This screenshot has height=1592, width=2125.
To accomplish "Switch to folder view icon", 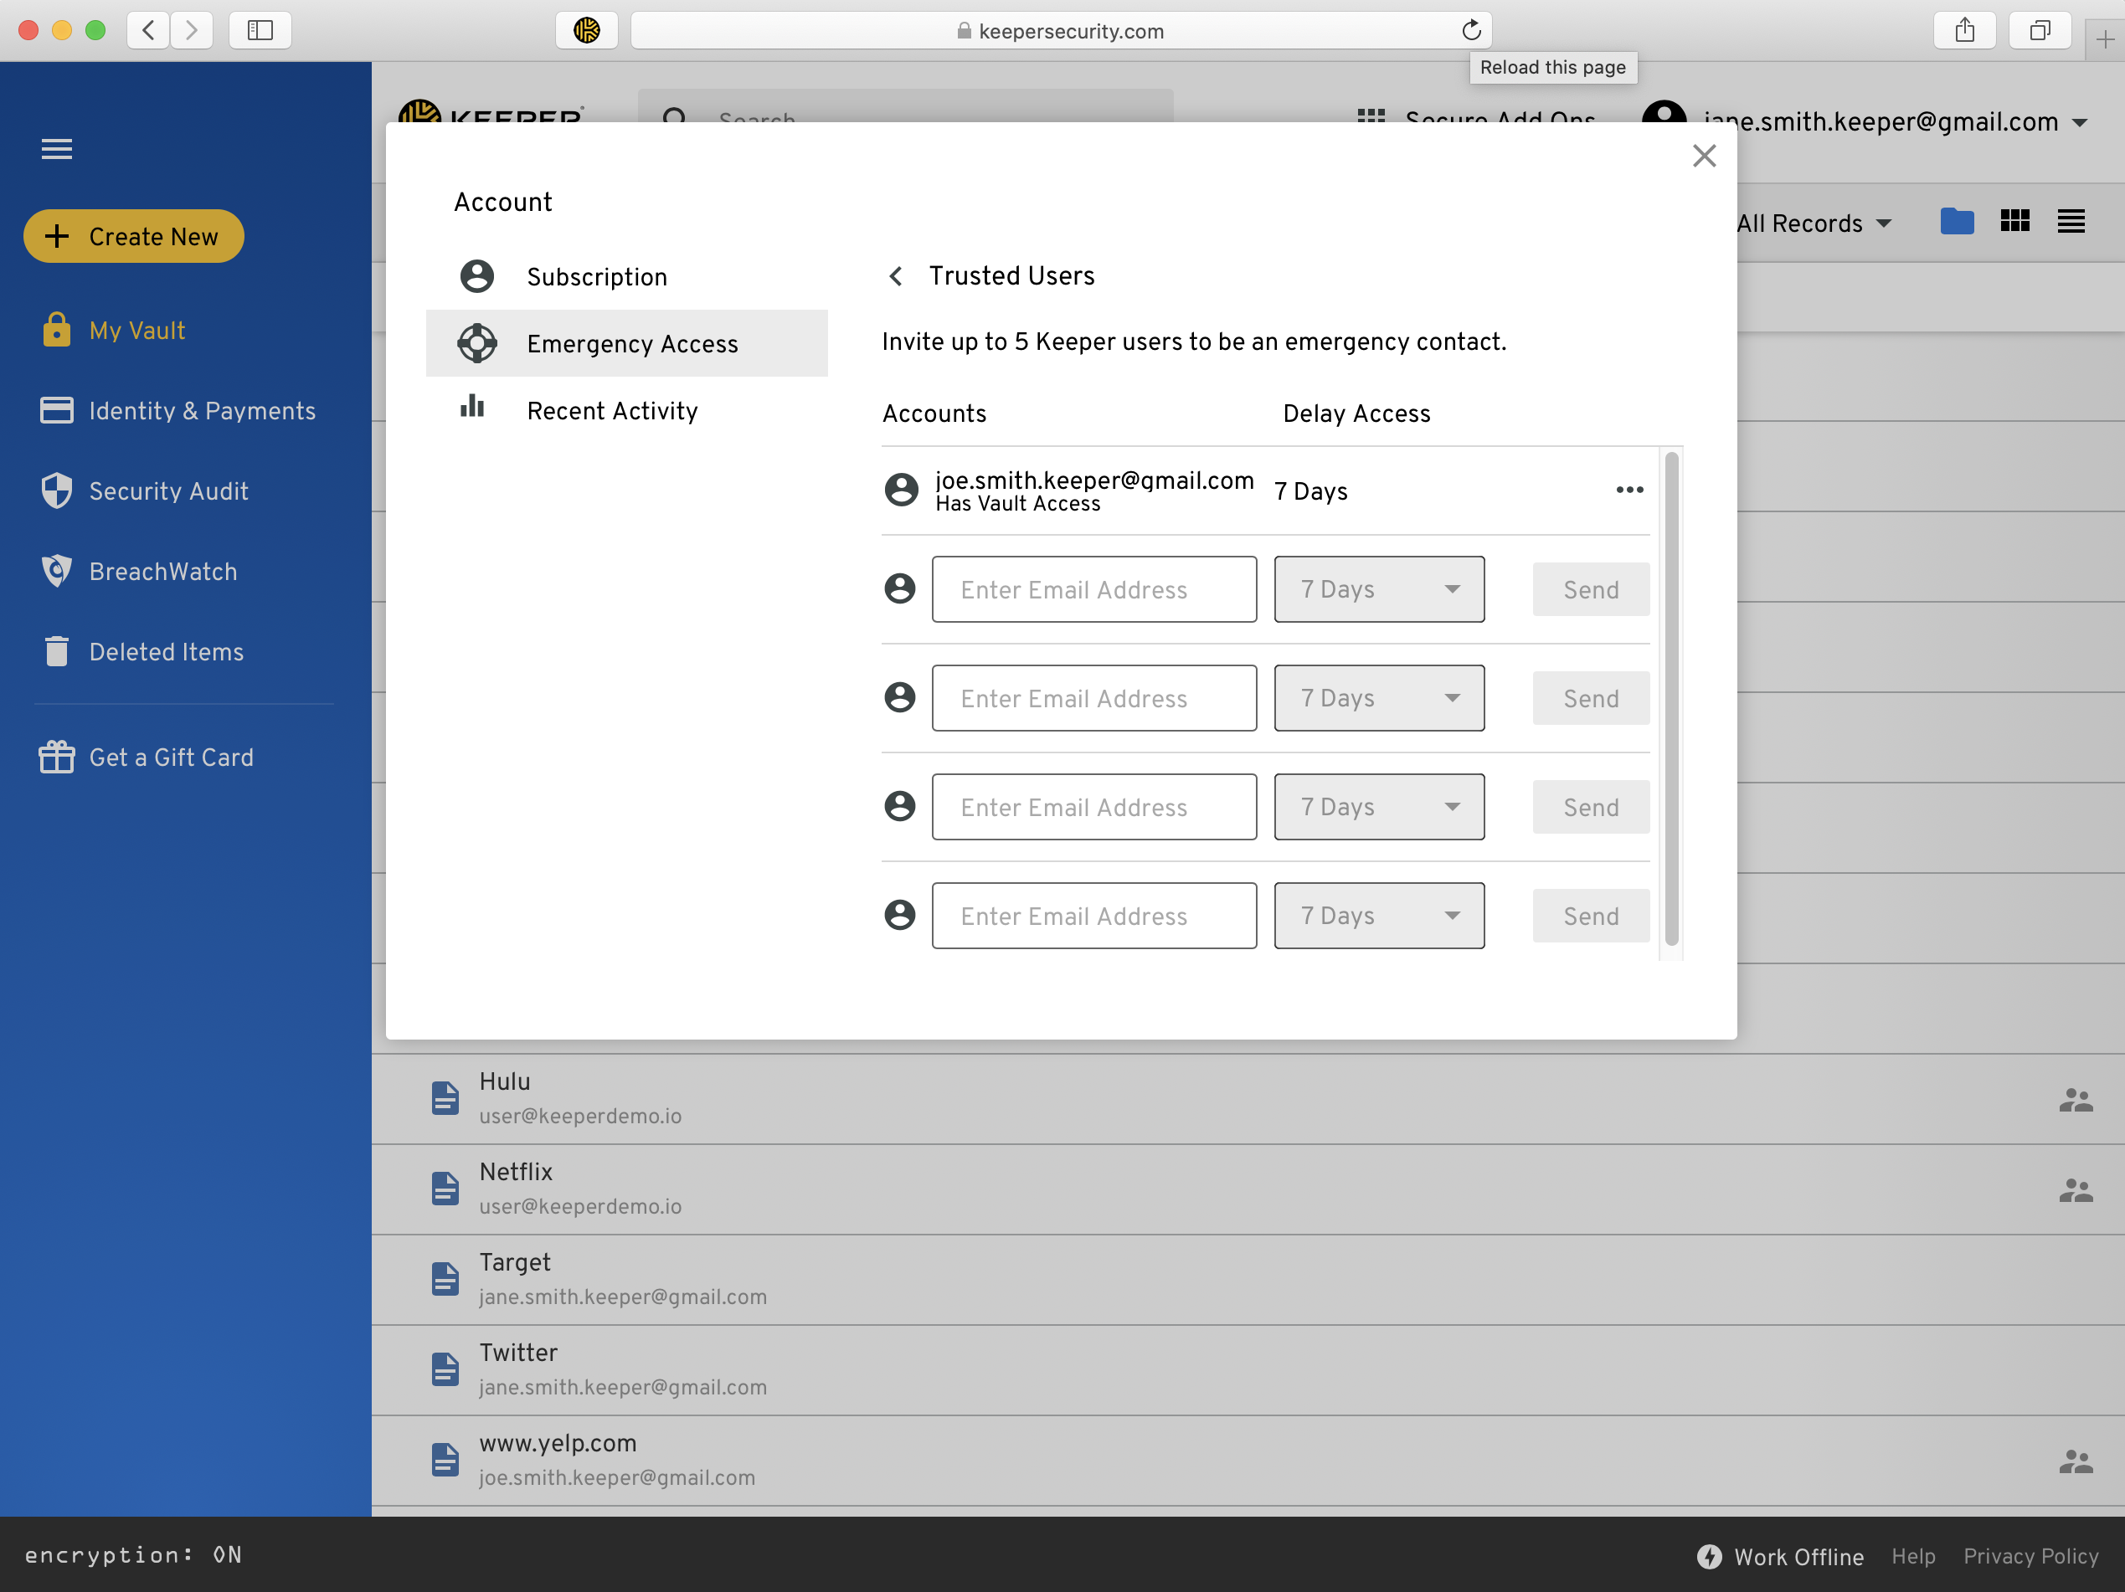I will coord(1956,222).
